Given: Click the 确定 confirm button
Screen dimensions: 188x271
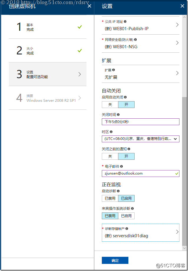Looking at the screenshot, I should pos(115,260).
